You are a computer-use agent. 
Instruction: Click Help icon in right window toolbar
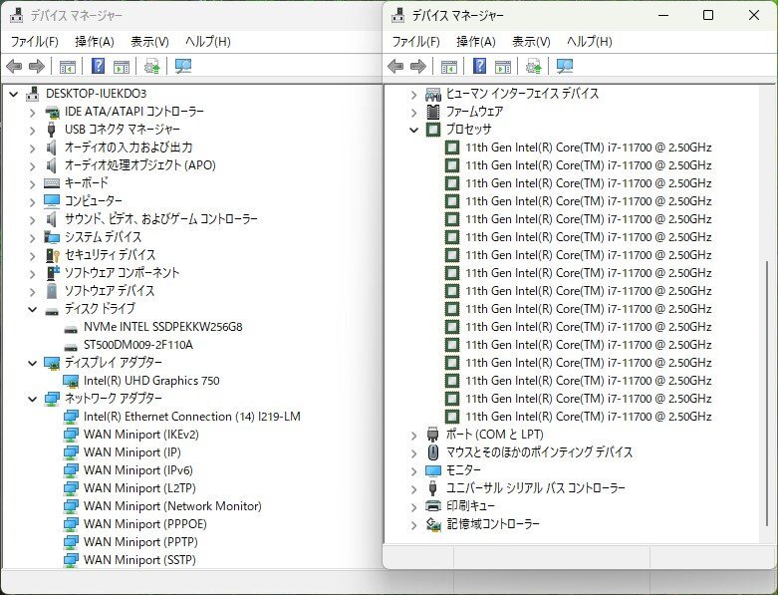click(480, 66)
